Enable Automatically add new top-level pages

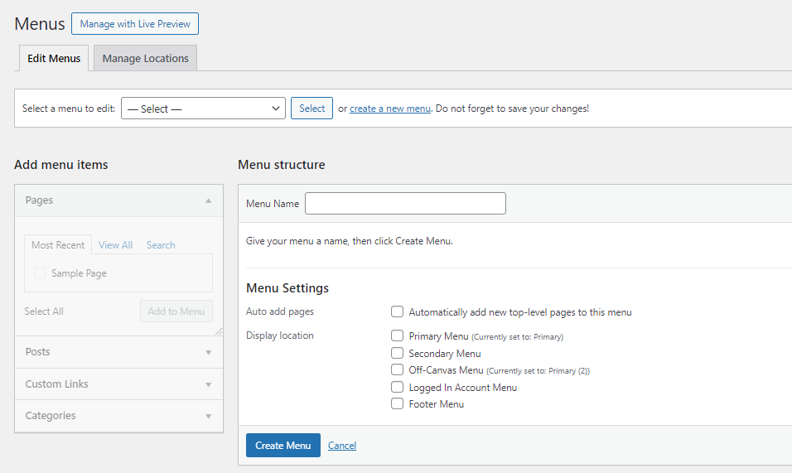pos(397,311)
